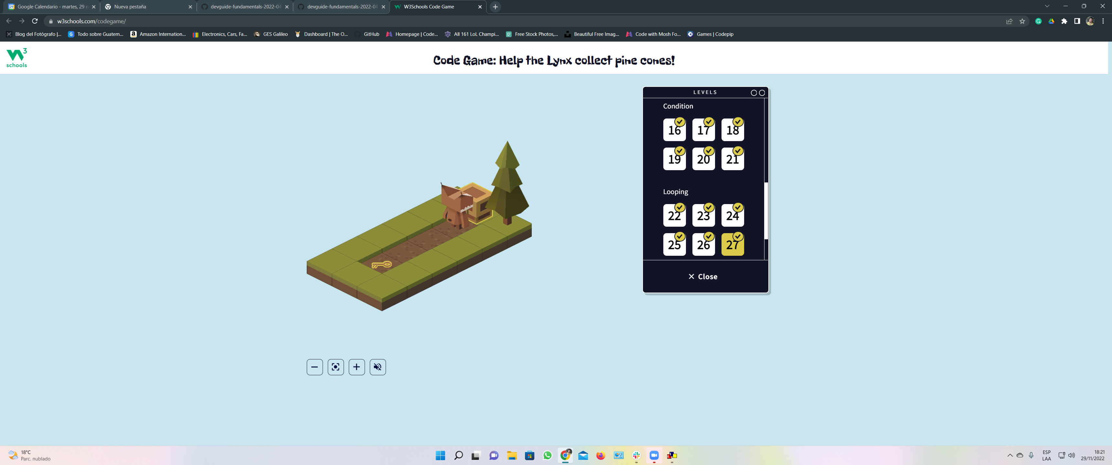
Task: Click the zoom in plus button
Action: click(356, 367)
